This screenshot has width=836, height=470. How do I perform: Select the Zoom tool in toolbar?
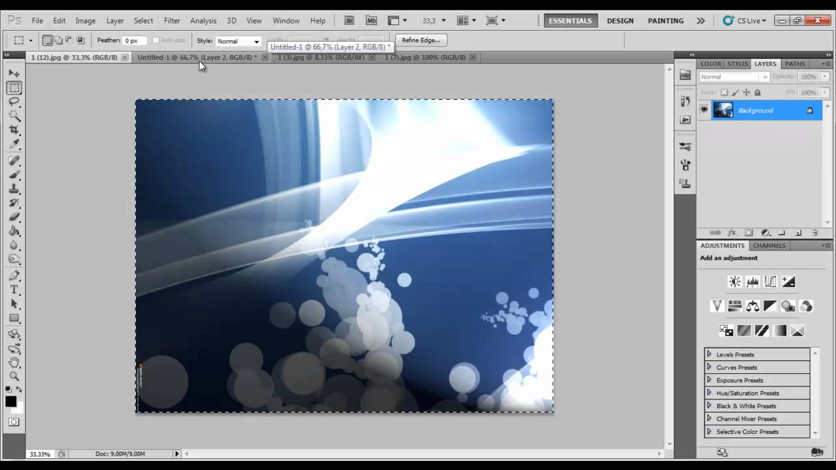[14, 376]
